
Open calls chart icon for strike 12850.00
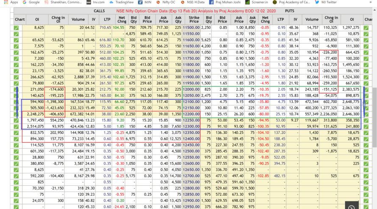point(16,195)
